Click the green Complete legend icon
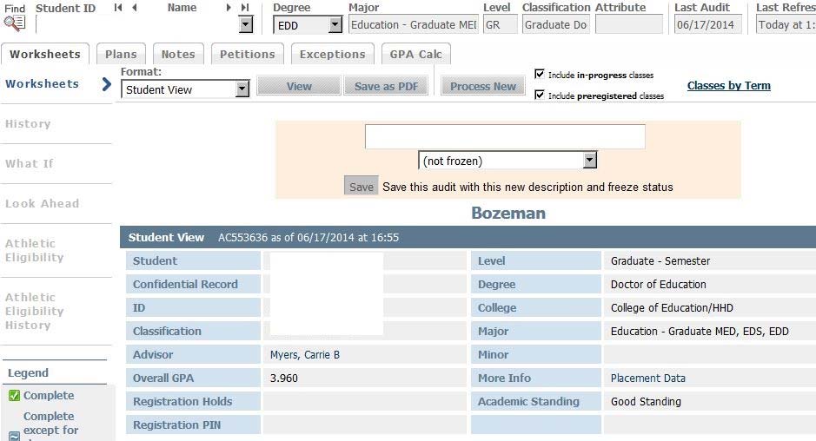The image size is (816, 441). (x=14, y=396)
